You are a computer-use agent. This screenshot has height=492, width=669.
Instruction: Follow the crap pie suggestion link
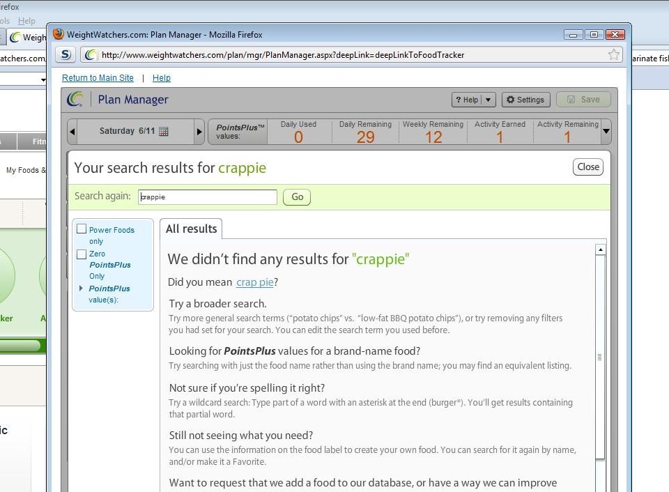tap(254, 282)
